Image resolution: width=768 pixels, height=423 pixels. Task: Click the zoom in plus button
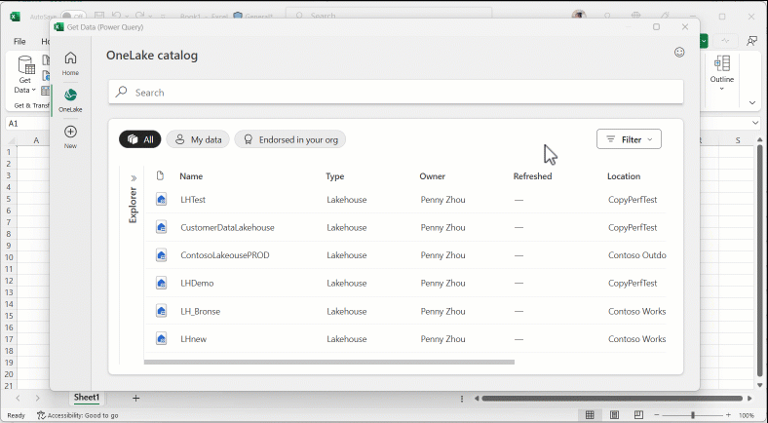[x=728, y=415]
